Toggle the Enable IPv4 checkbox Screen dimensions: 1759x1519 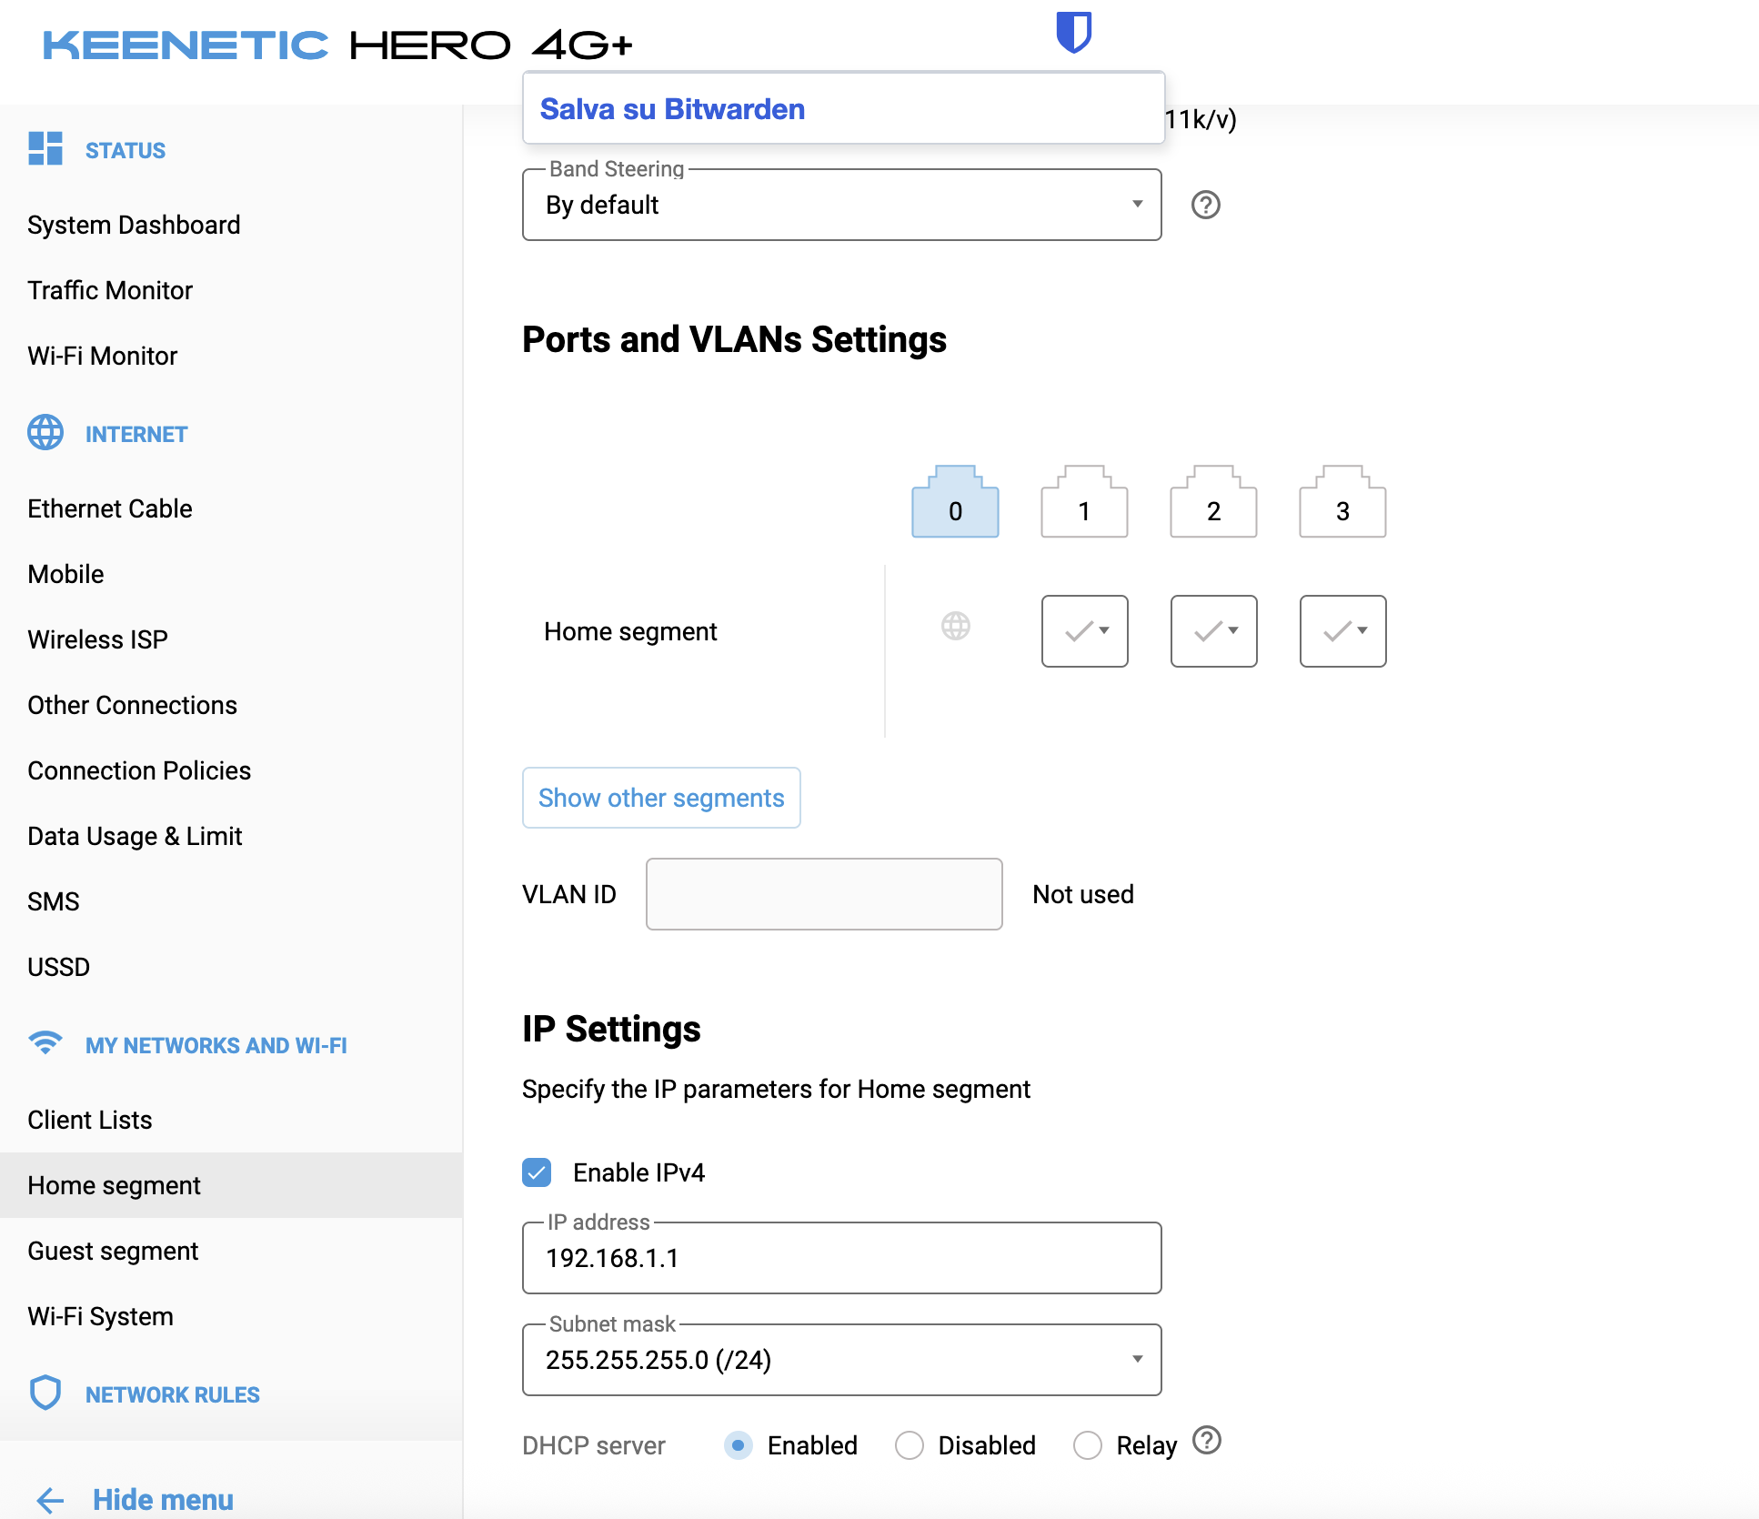[x=537, y=1172]
